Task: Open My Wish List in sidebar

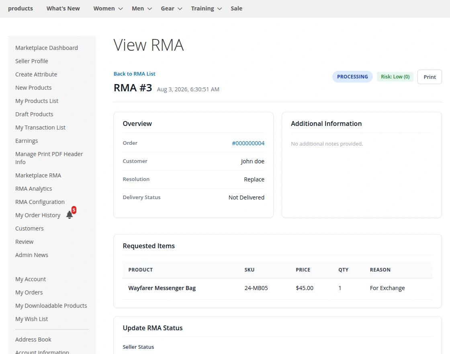Action: pyautogui.click(x=32, y=319)
